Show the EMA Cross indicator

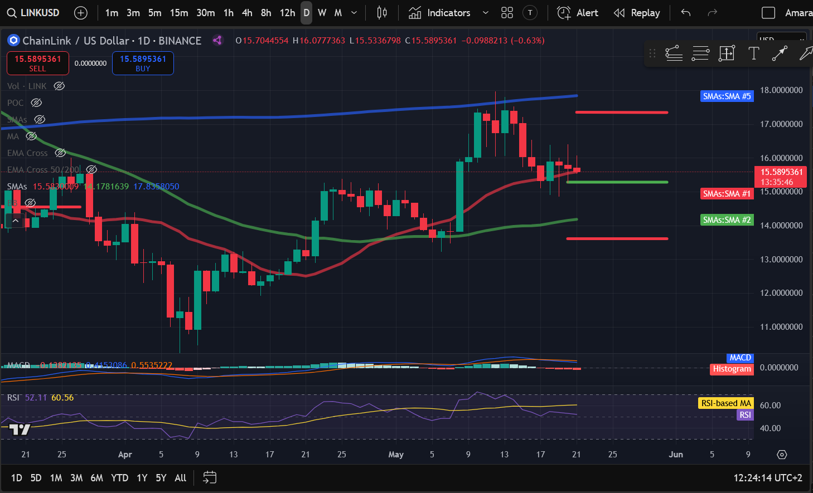tap(60, 153)
